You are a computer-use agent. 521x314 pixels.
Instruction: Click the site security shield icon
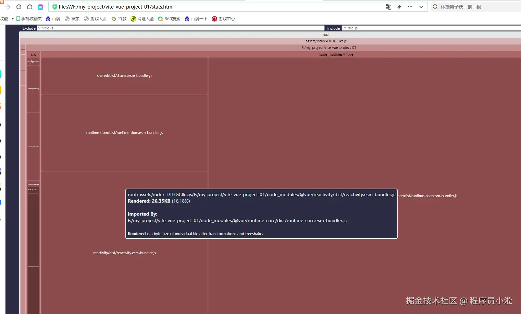click(x=54, y=7)
